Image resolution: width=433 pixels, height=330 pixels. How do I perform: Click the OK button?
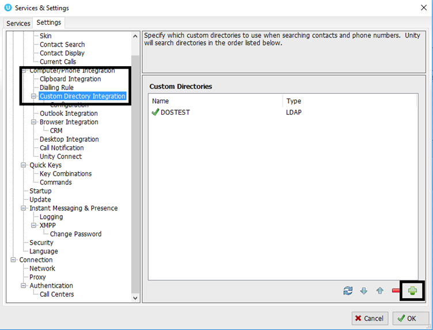click(x=411, y=318)
